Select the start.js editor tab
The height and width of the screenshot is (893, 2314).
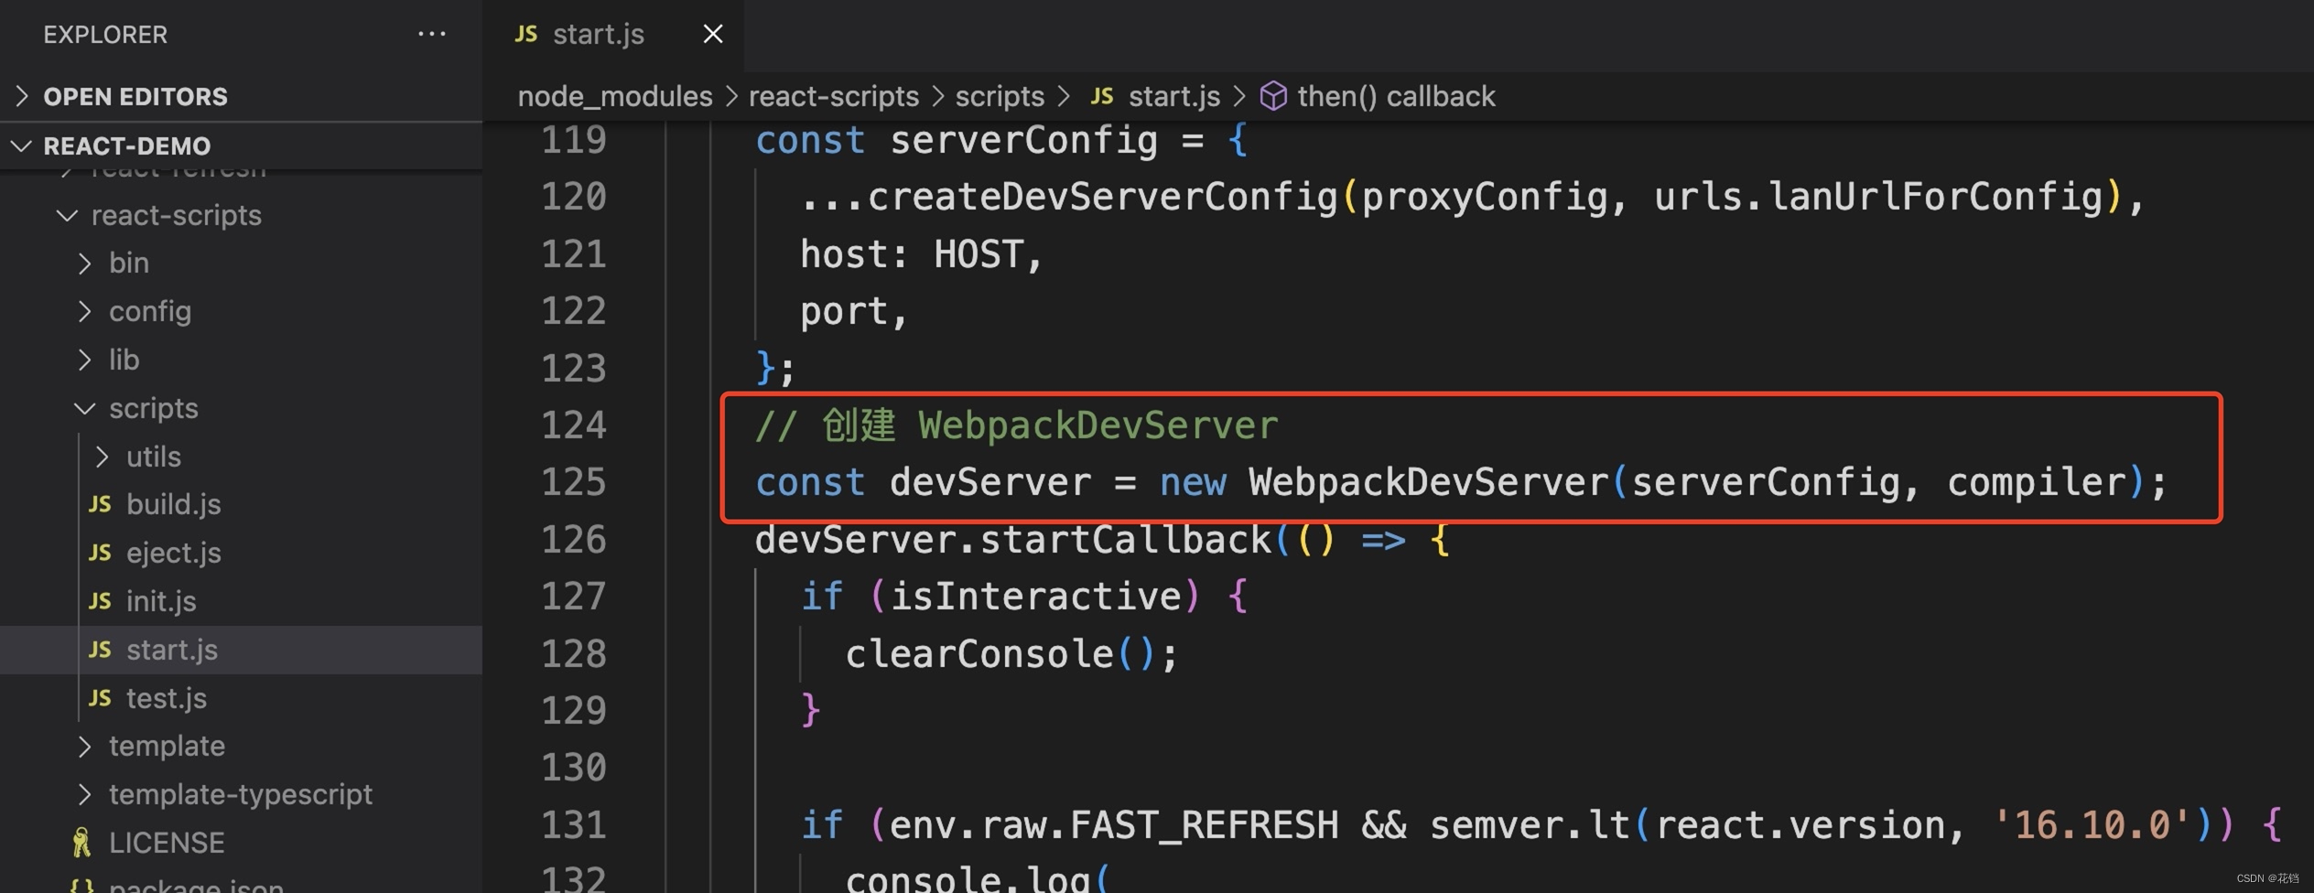(x=613, y=35)
